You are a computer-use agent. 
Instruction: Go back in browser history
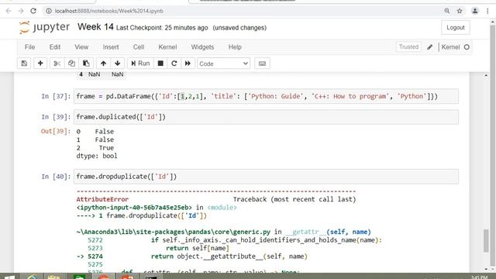[9, 11]
